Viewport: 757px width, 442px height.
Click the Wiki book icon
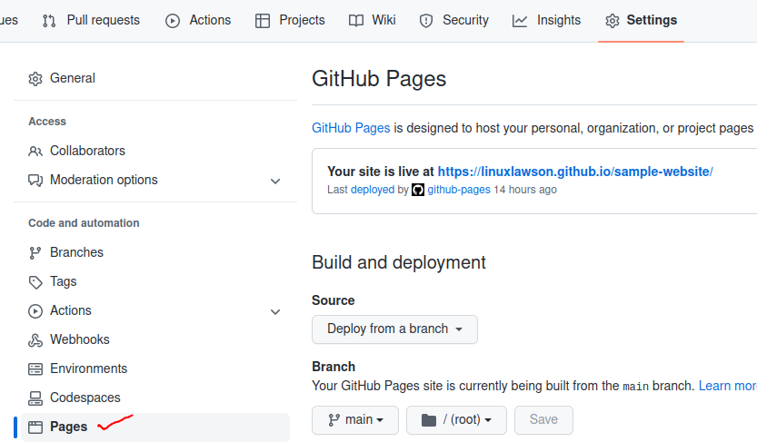pos(356,21)
